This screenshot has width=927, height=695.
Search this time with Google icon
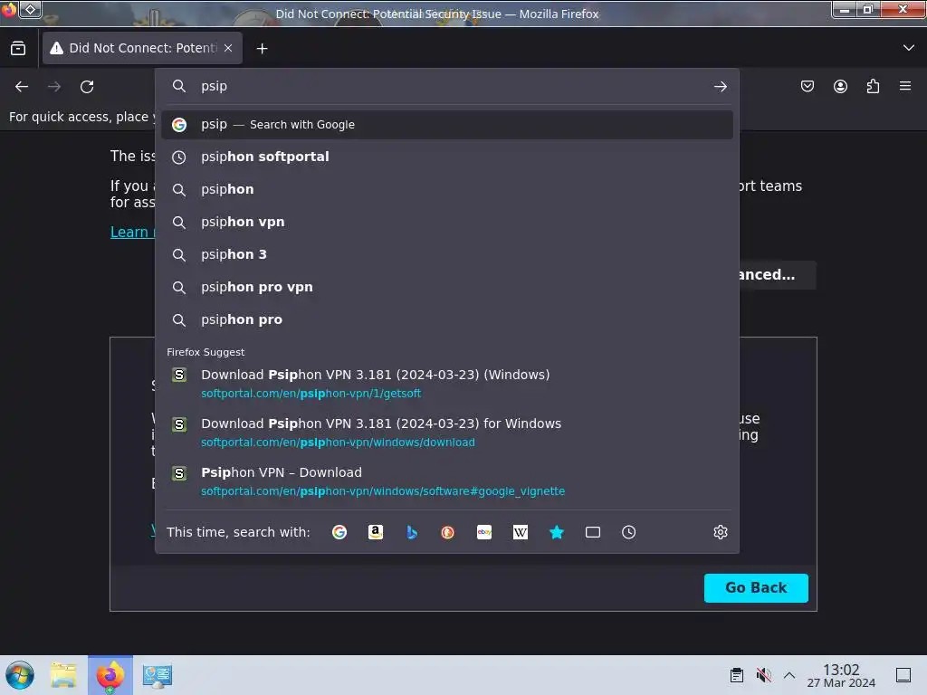tap(339, 532)
